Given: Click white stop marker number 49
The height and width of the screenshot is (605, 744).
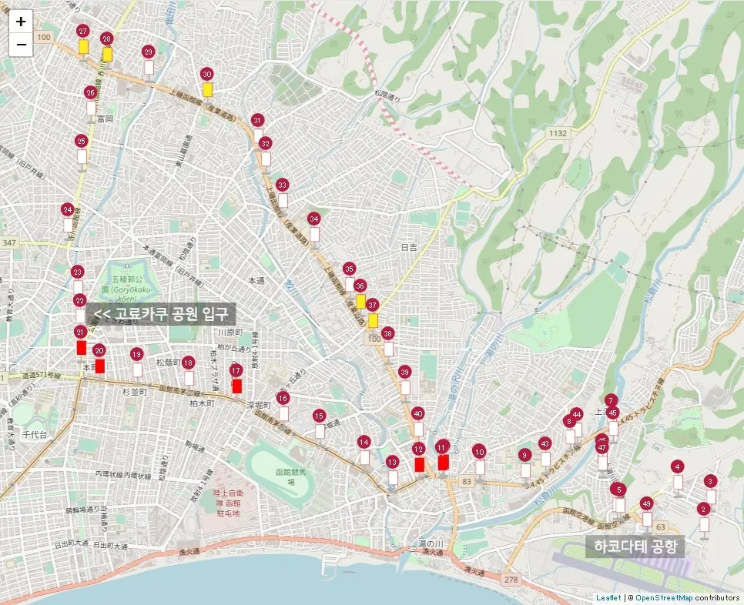Looking at the screenshot, I should pos(647,519).
